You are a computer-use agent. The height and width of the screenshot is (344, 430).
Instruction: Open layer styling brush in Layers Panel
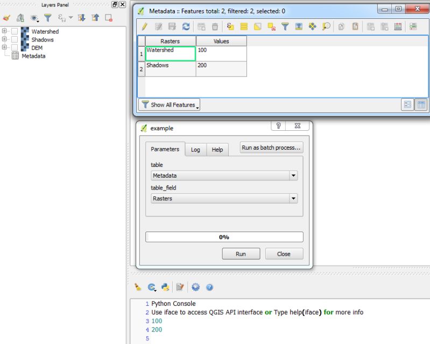click(x=6, y=18)
